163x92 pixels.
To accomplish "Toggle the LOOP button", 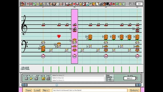I will tap(36, 78).
